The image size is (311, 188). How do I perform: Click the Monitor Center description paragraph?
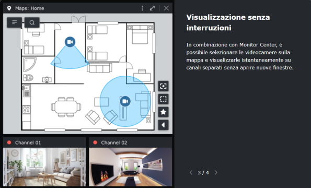(x=240, y=56)
